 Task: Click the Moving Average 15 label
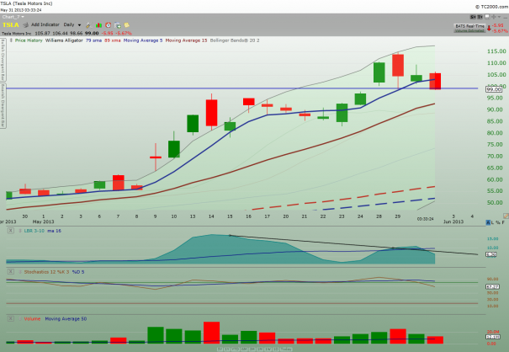tap(186, 40)
